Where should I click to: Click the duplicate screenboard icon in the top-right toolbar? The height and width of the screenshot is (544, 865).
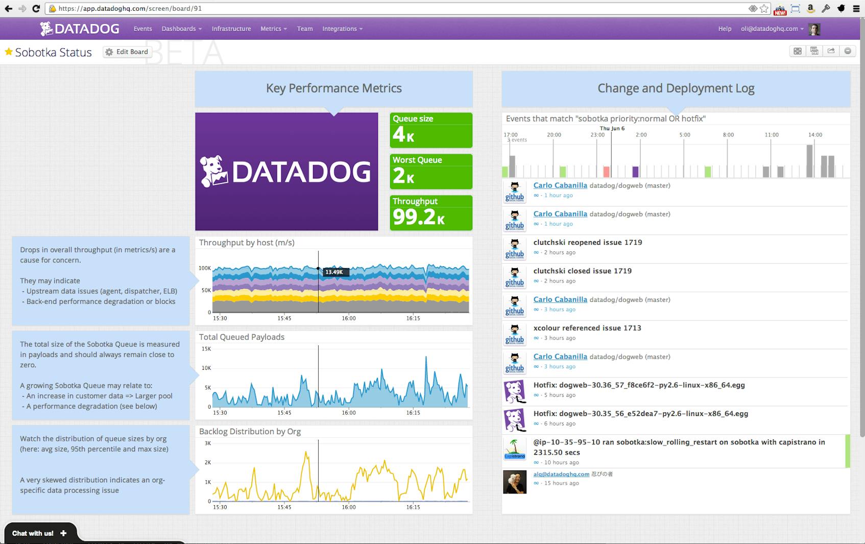(x=814, y=51)
